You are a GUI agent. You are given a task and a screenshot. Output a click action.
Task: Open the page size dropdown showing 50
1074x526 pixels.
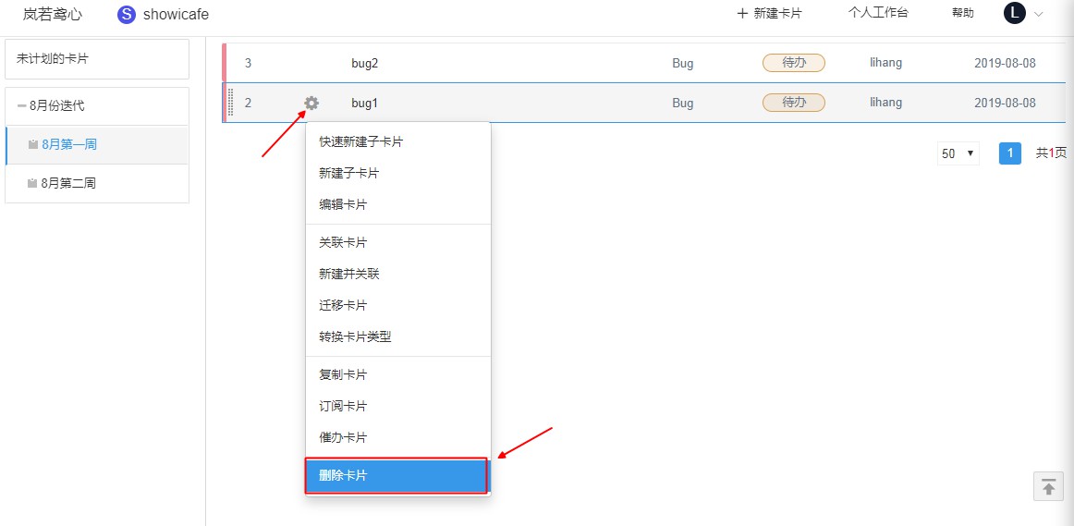[958, 153]
